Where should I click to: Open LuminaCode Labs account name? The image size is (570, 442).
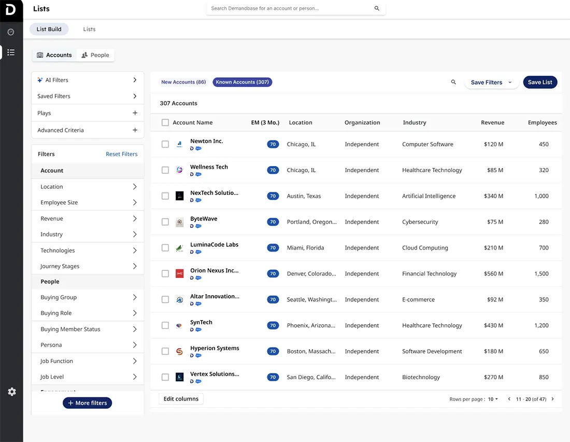click(x=214, y=245)
